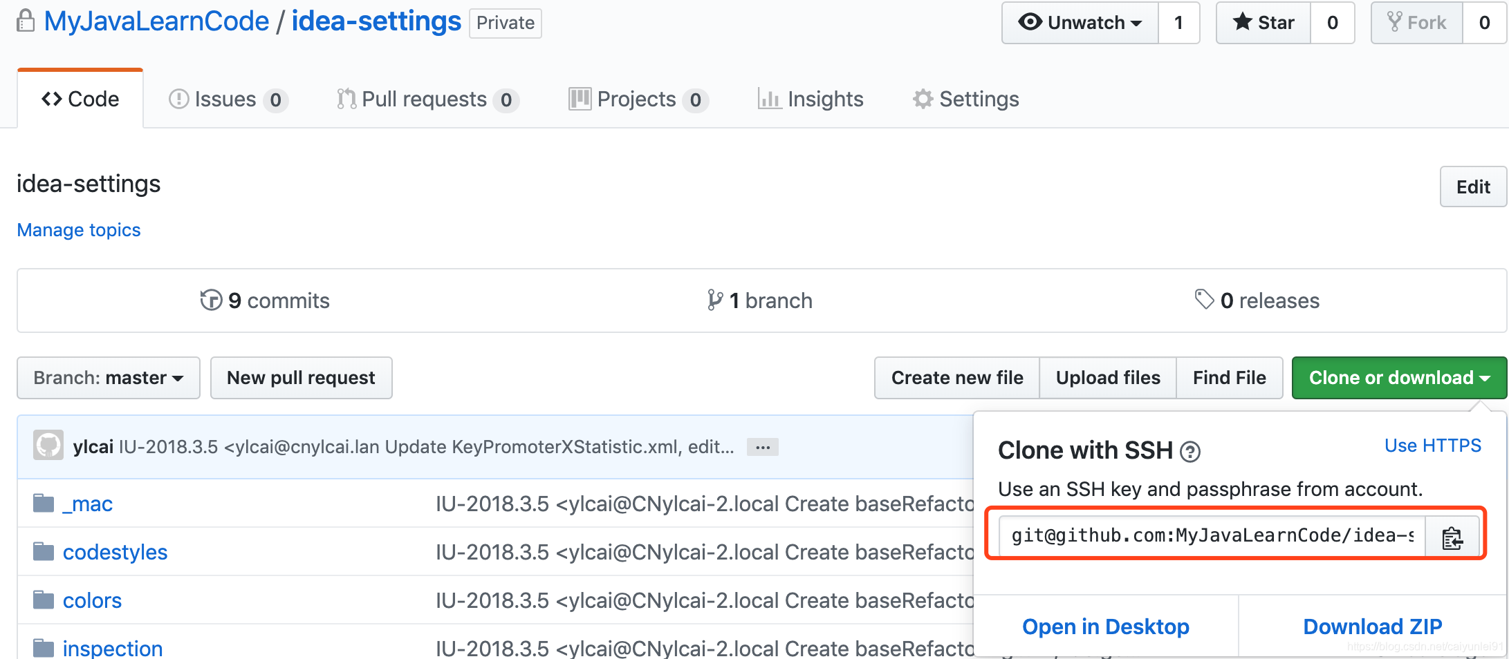Open the repository Settings tab

(x=965, y=99)
